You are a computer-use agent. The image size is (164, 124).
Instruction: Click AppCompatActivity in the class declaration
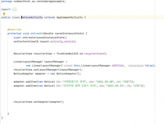click(x=69, y=17)
